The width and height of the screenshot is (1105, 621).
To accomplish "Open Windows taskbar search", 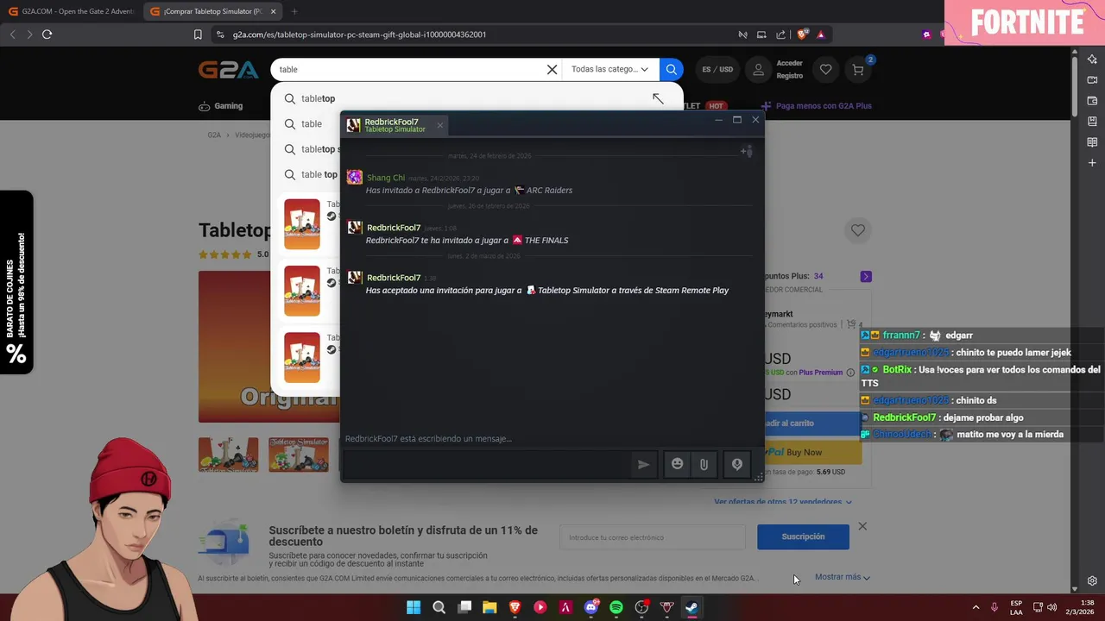I will coord(439,607).
